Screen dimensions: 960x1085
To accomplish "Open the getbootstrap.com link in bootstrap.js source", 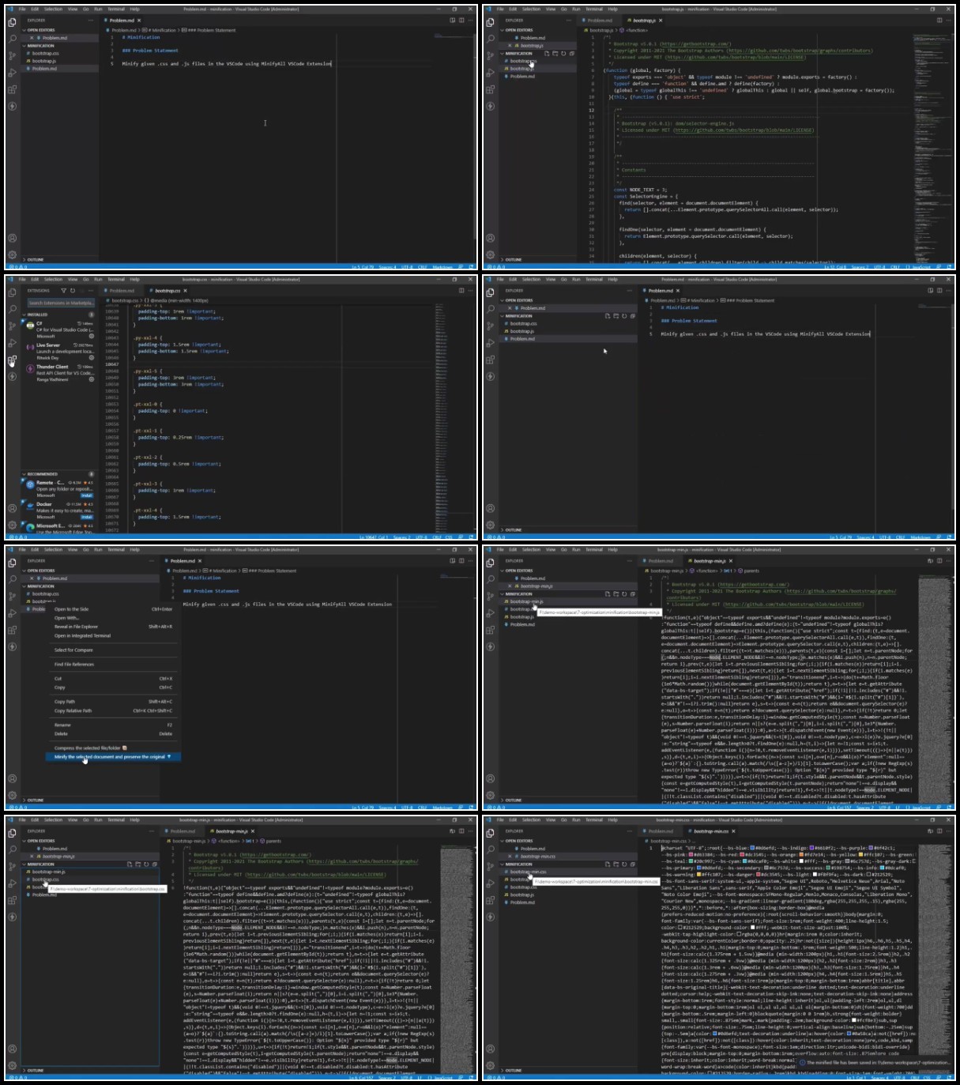I will 695,44.
